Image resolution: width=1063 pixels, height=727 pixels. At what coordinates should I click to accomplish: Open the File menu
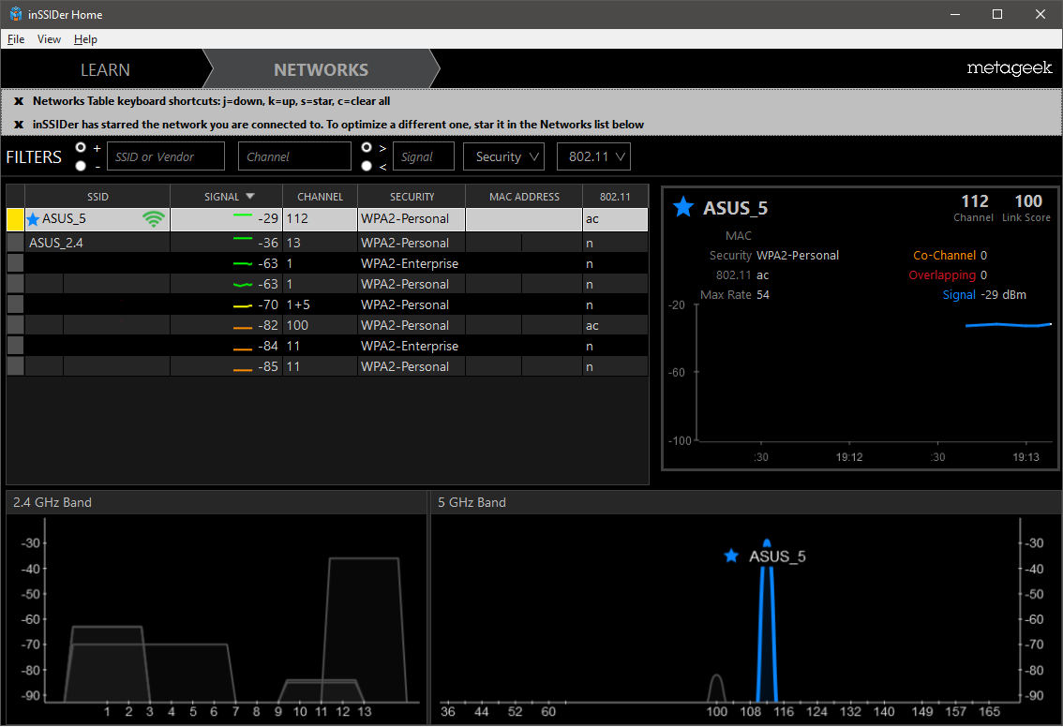pos(16,39)
